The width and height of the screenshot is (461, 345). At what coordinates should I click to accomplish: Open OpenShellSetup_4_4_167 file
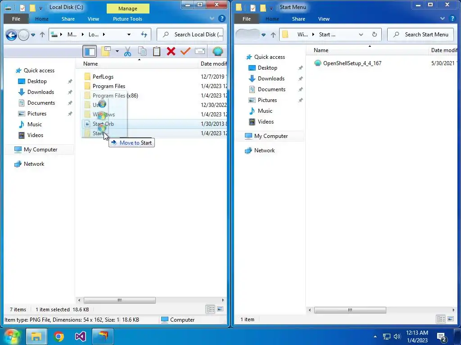click(352, 63)
